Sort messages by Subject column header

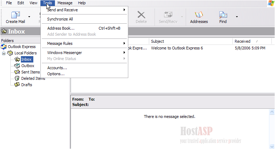click(191, 41)
